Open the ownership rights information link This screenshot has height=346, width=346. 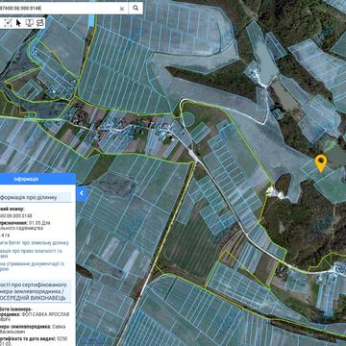(x=31, y=253)
